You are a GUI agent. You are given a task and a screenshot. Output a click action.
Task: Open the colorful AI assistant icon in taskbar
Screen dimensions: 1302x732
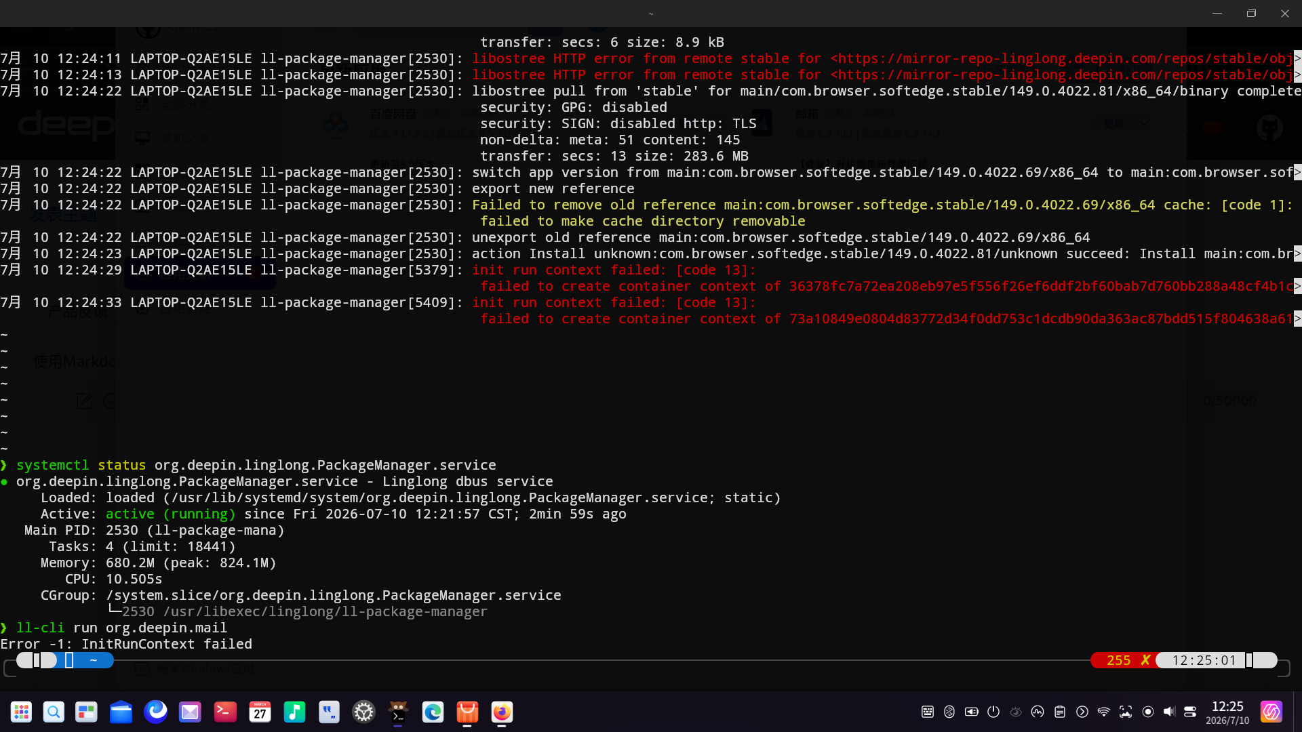1271,712
